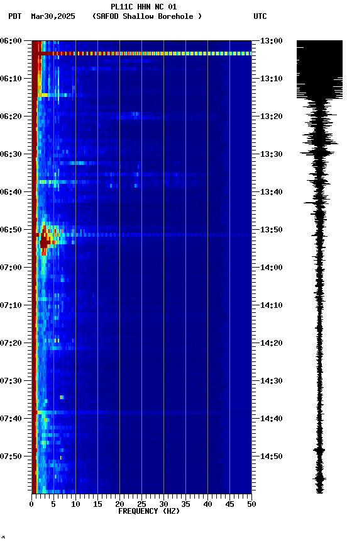Click the 14:30 UTC time label
347x544 pixels.
(271, 381)
